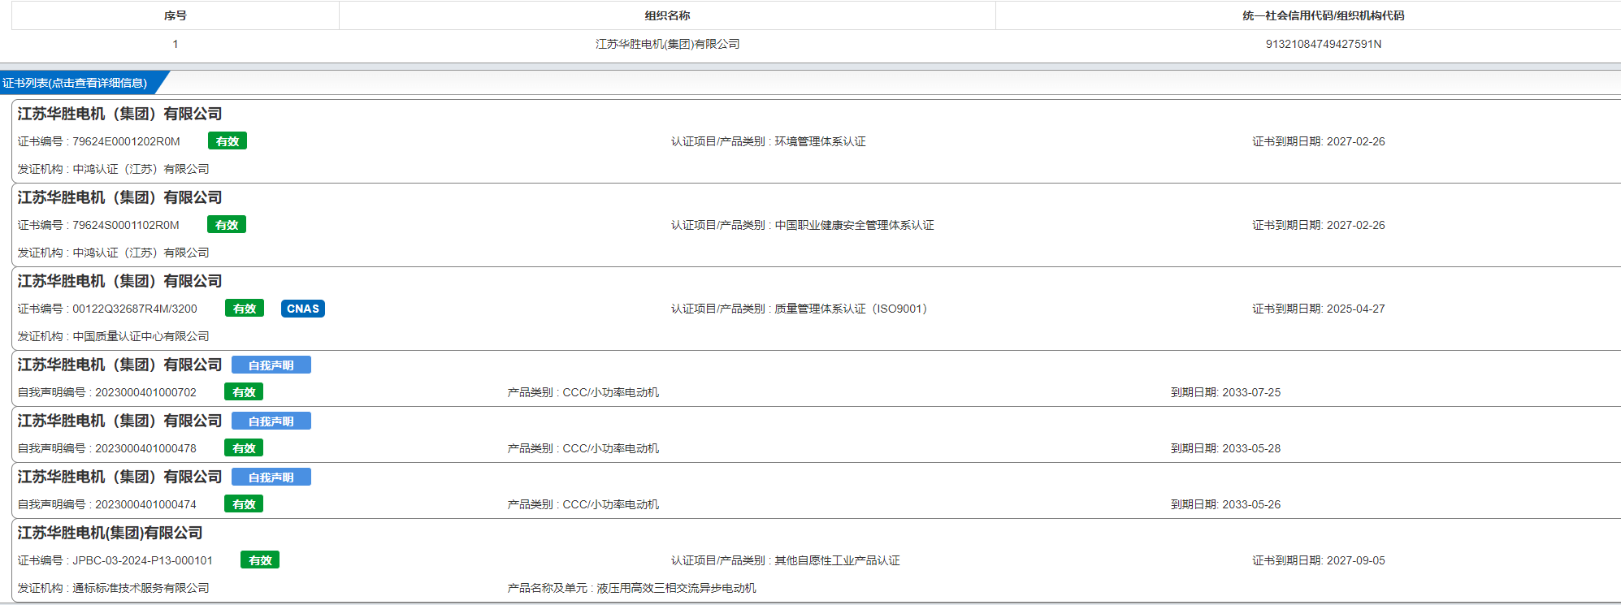Click the expiry date 2033-07-25
The height and width of the screenshot is (605, 1621).
(x=1251, y=392)
